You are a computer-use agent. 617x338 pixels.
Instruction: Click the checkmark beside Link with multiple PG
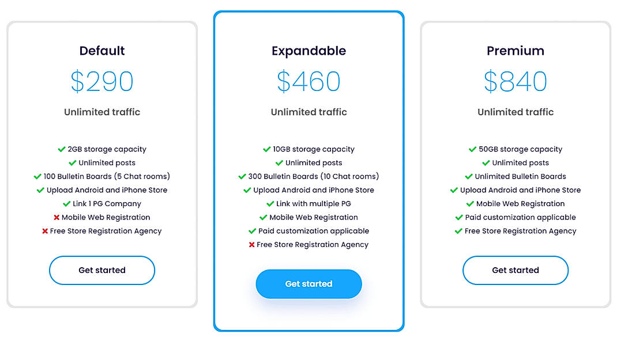tap(269, 203)
